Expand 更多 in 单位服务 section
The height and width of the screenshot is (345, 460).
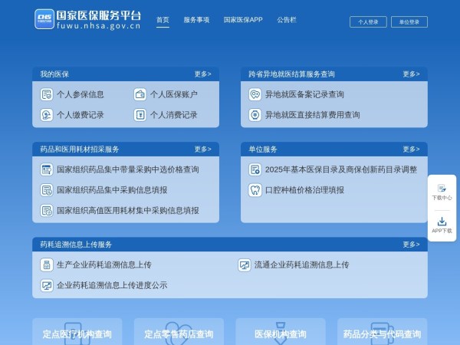tap(411, 149)
